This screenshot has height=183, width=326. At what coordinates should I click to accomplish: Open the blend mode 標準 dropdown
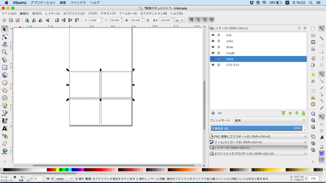tap(270, 120)
